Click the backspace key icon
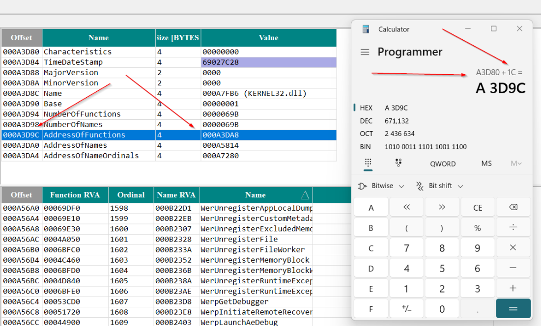 [513, 207]
